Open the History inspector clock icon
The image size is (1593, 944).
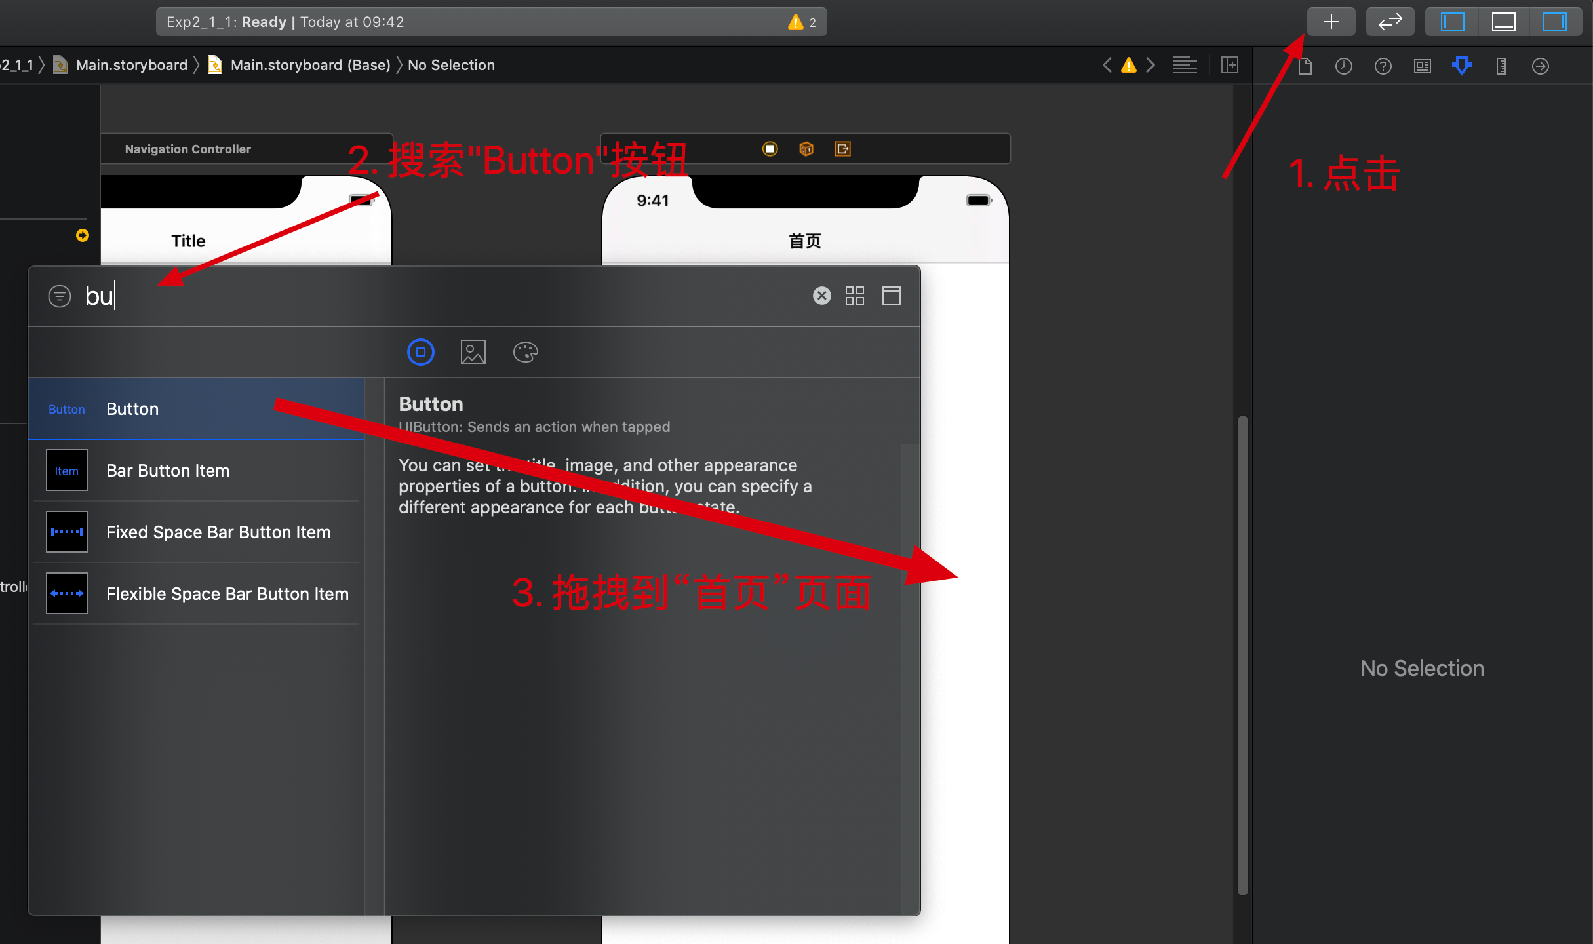coord(1344,66)
